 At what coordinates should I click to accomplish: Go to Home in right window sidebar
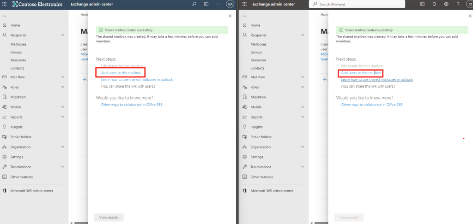[x=255, y=25]
